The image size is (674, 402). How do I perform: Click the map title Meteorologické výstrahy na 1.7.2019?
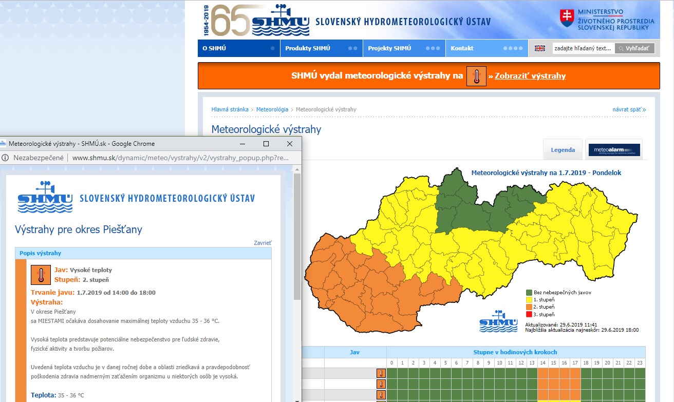(546, 173)
